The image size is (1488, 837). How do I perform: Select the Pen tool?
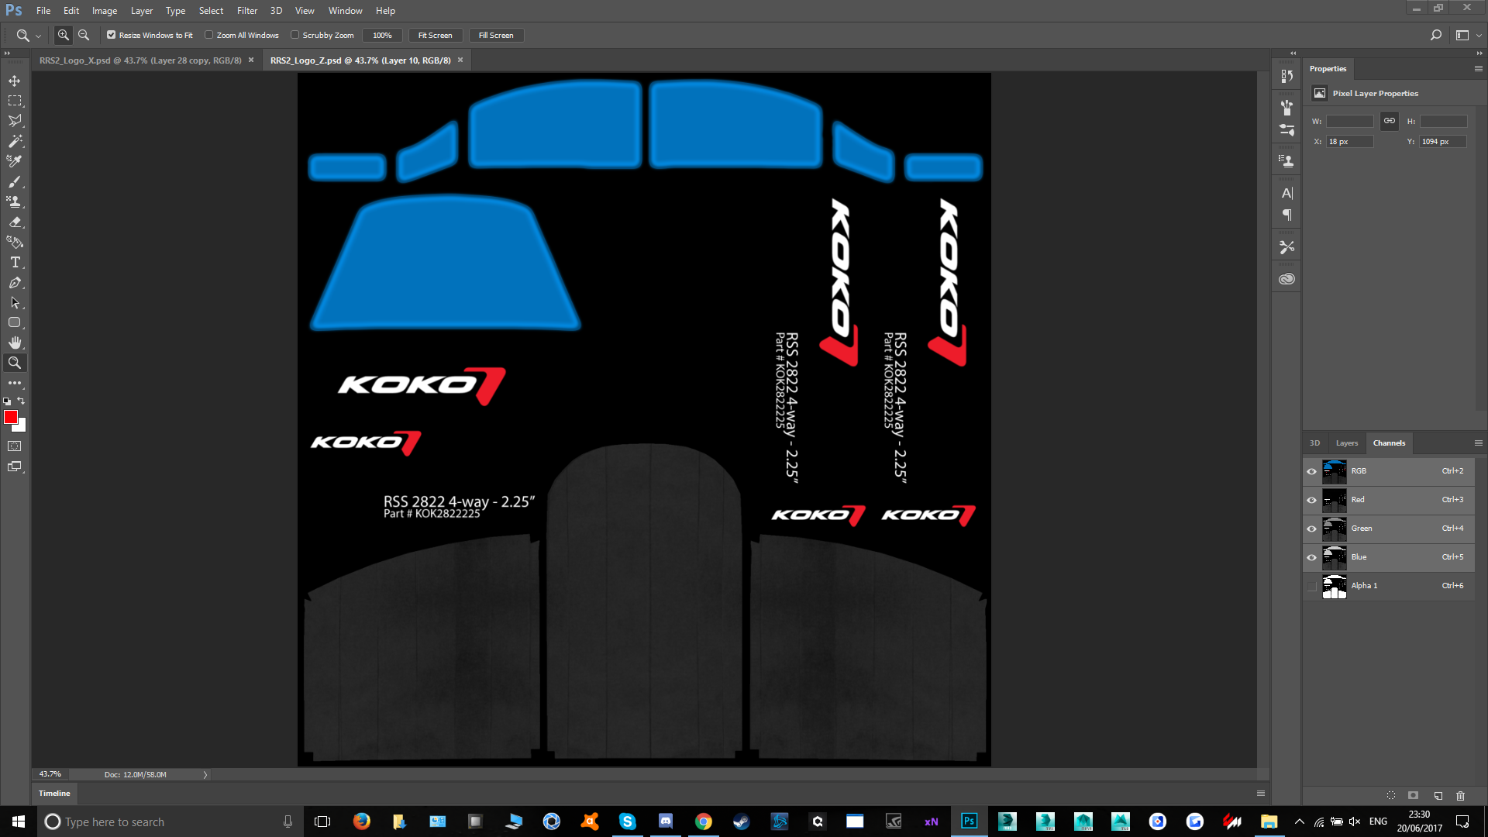pos(15,282)
